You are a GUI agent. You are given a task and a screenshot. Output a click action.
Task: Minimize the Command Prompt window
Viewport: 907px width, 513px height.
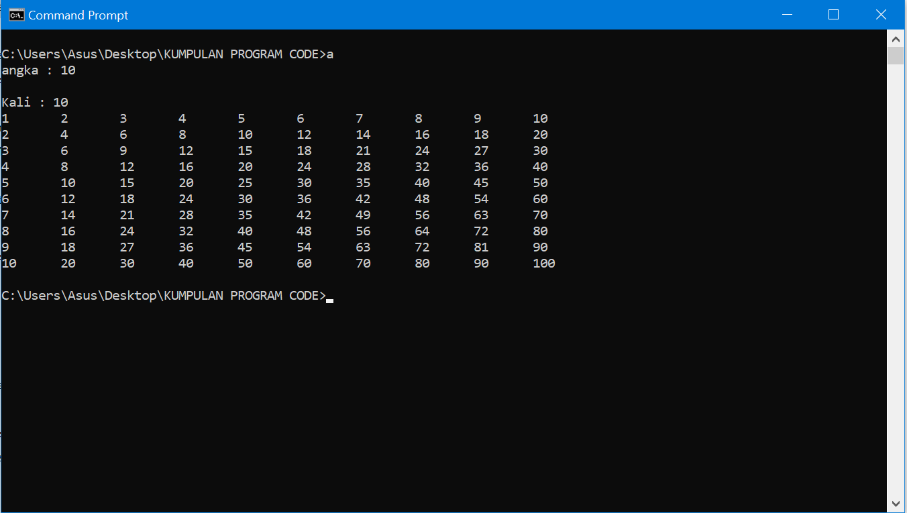click(786, 15)
